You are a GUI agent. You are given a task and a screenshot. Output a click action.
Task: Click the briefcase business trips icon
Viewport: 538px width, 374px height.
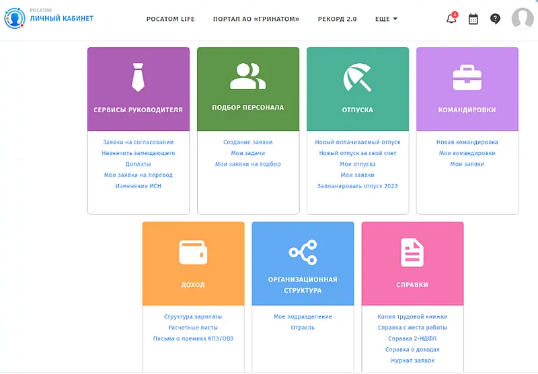coord(467,77)
